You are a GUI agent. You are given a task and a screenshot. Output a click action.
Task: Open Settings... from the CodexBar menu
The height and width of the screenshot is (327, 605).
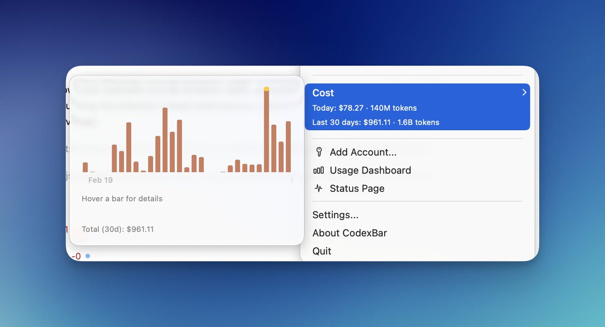pos(417,215)
